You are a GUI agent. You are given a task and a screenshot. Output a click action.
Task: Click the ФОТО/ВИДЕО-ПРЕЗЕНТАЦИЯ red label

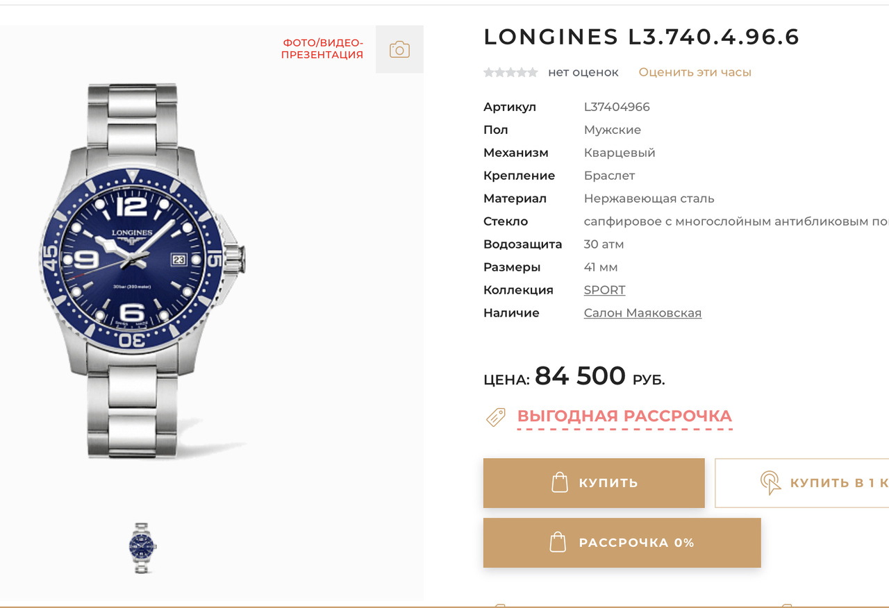(x=322, y=49)
